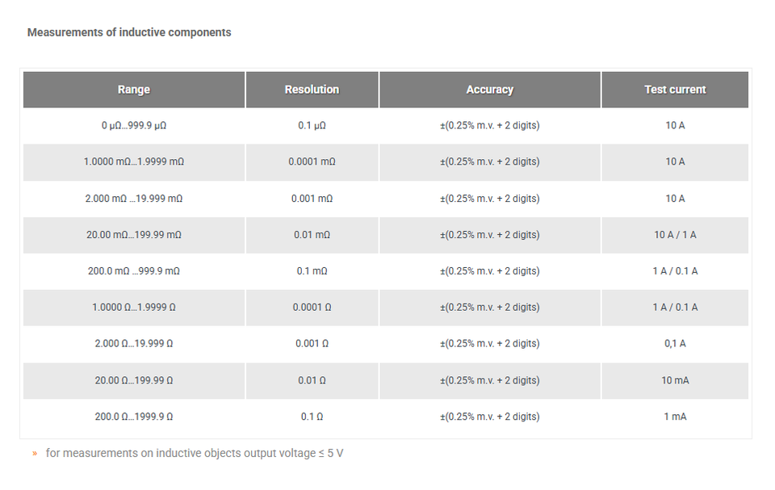Select the Measurements of inductive components heading

tap(129, 32)
